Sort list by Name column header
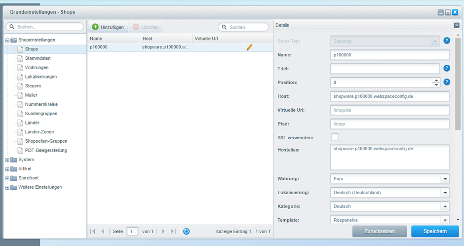Screen dimensions: 464x246 [114, 39]
